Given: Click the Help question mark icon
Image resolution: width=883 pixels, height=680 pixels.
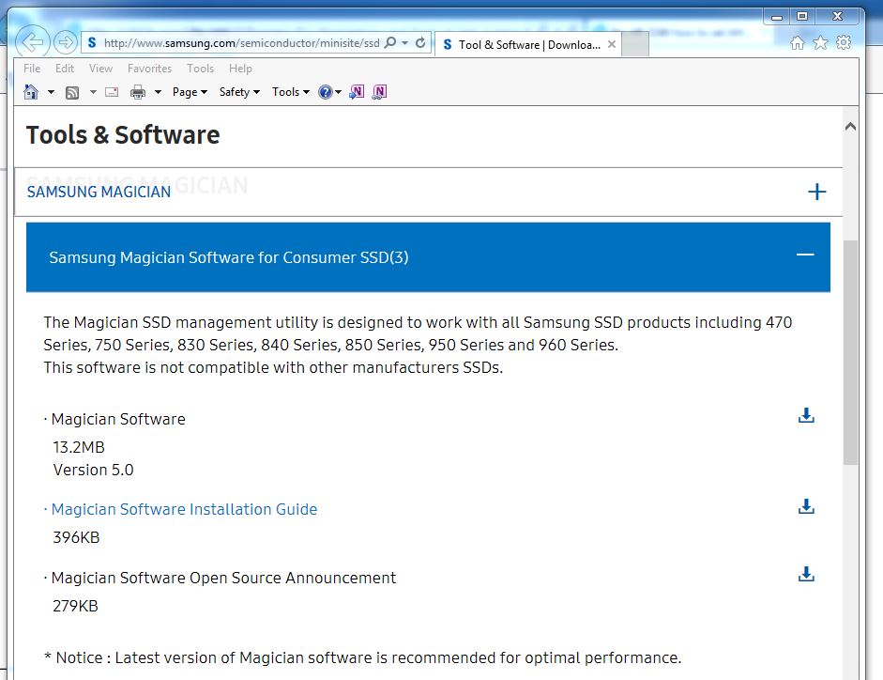Looking at the screenshot, I should coord(325,92).
